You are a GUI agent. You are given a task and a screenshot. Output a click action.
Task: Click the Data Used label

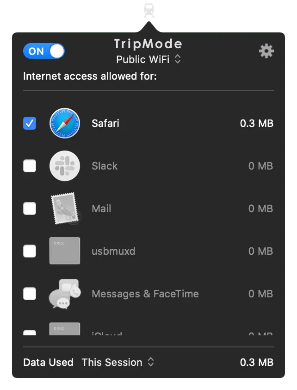[x=48, y=362]
